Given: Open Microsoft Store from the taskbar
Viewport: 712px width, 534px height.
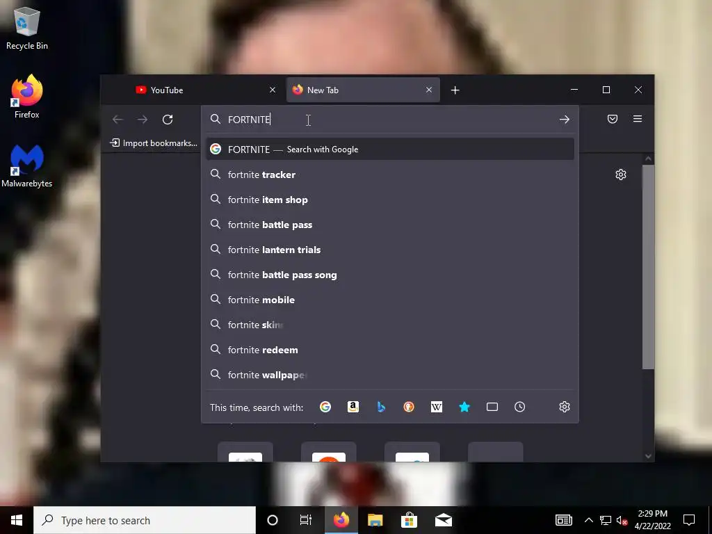Looking at the screenshot, I should point(409,520).
